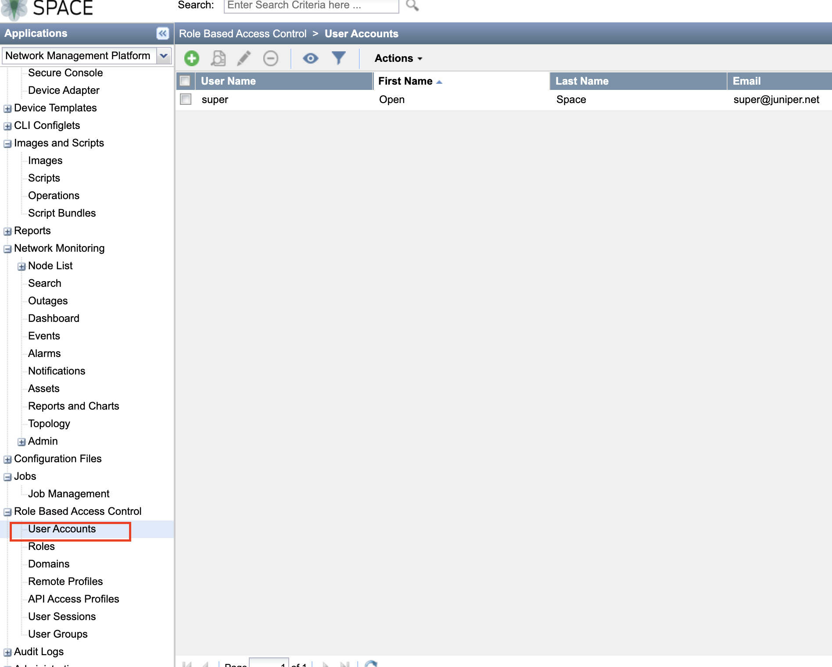Collapse the Jobs tree node
The image size is (832, 667).
7,477
